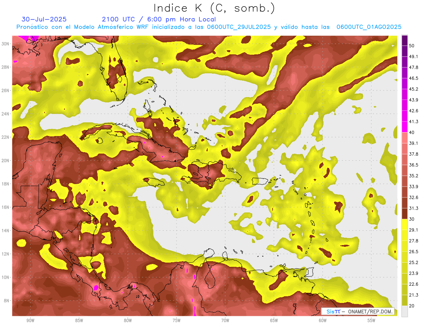Screen dimensions: 421x325
Task: Click the colorbar value "49.1"
Action: 413,56
